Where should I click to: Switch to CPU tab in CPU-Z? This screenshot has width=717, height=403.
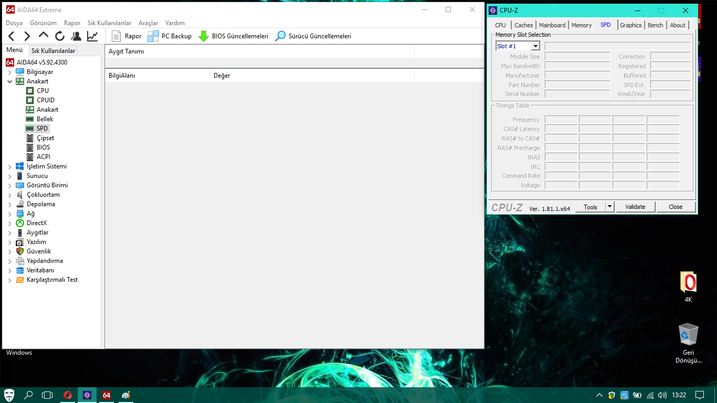click(x=501, y=25)
